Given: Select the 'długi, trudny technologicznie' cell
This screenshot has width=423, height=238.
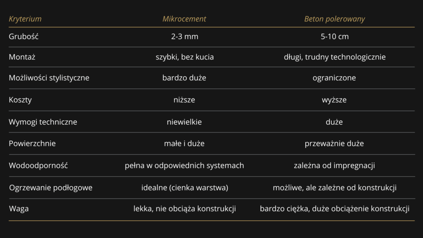Looking at the screenshot, I should click(335, 57).
